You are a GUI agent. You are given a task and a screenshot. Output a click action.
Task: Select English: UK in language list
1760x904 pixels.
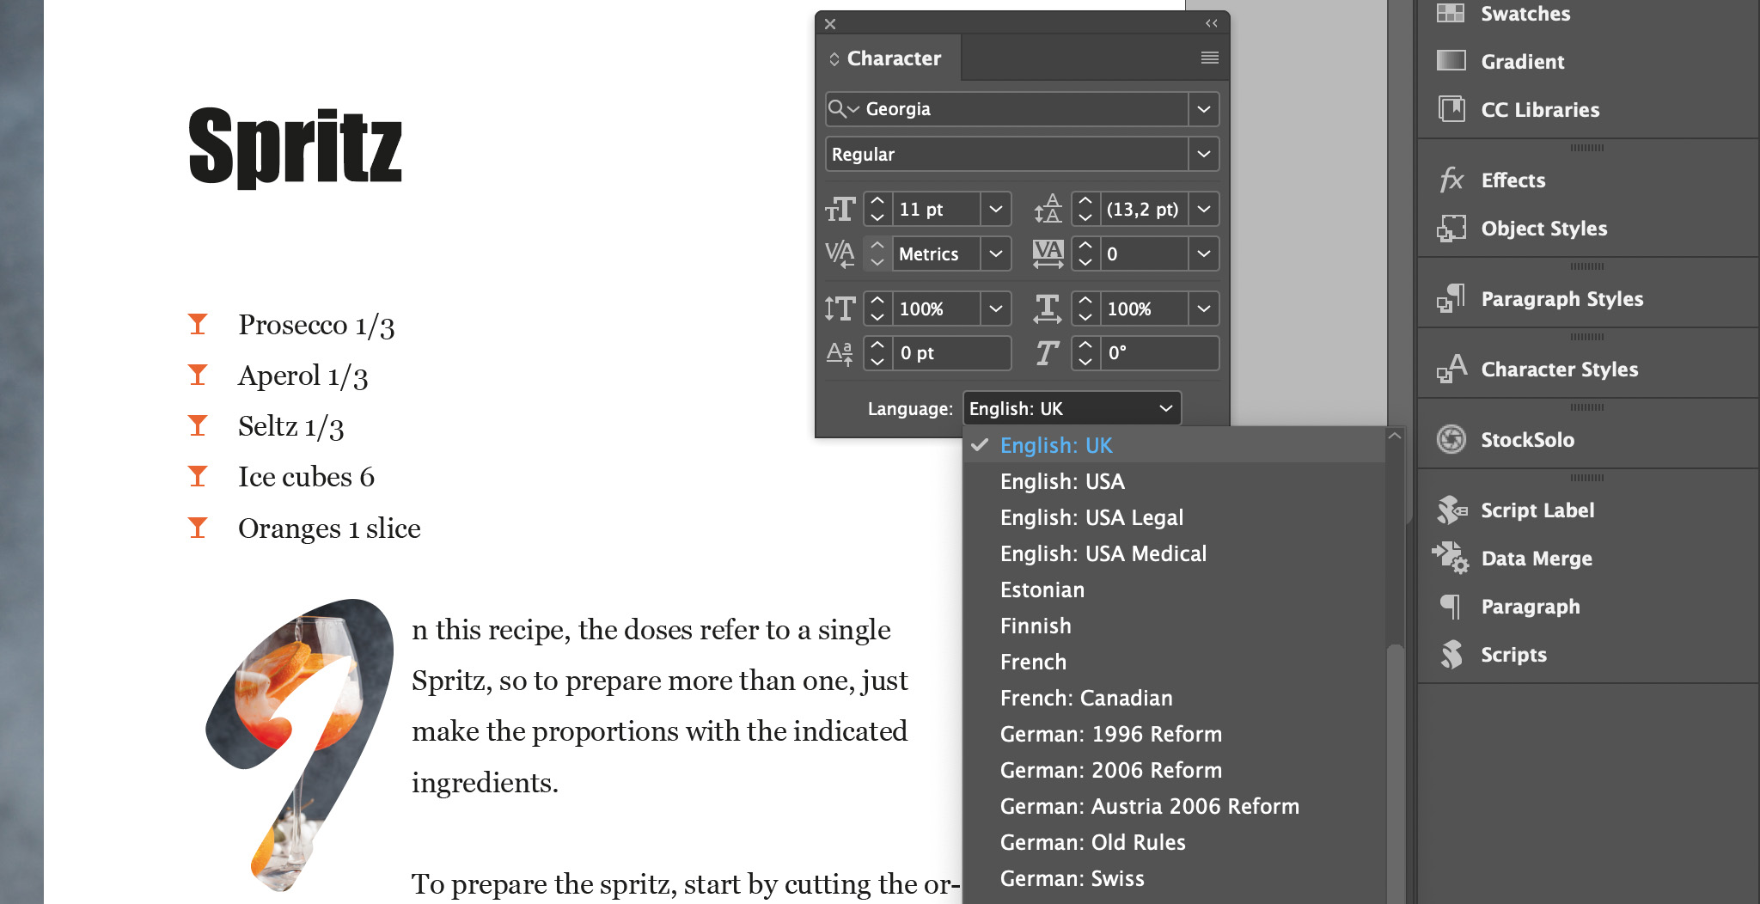pyautogui.click(x=1174, y=445)
